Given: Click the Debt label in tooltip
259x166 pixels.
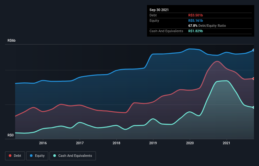Looking at the screenshot, I should (153, 15).
